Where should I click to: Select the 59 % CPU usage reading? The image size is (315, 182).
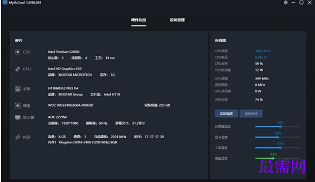[259, 64]
